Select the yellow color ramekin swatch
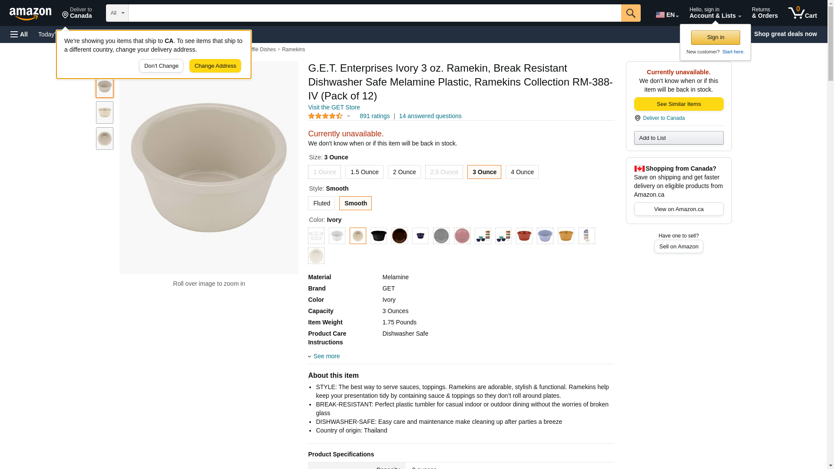The height and width of the screenshot is (469, 834). tap(566, 236)
